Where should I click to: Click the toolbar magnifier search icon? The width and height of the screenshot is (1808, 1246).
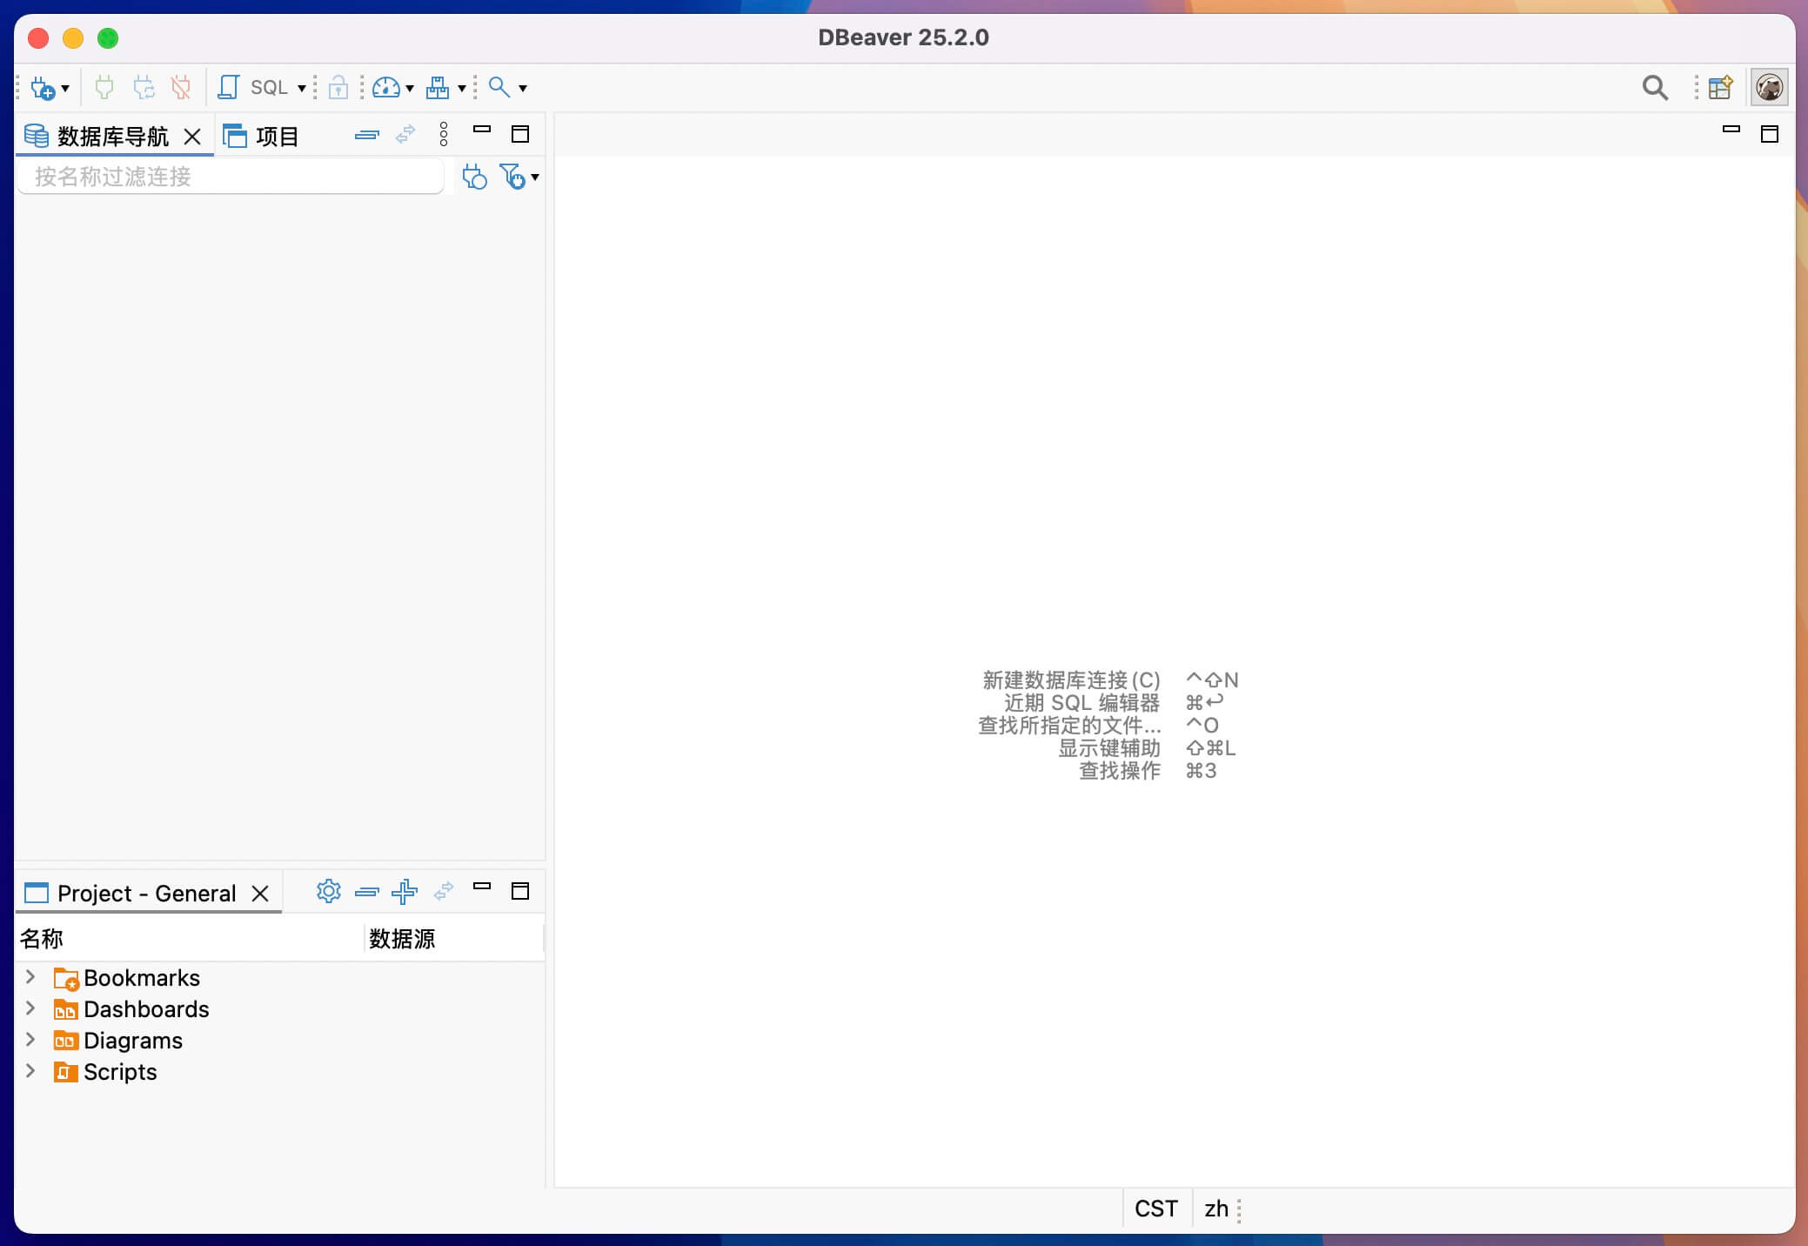click(499, 87)
